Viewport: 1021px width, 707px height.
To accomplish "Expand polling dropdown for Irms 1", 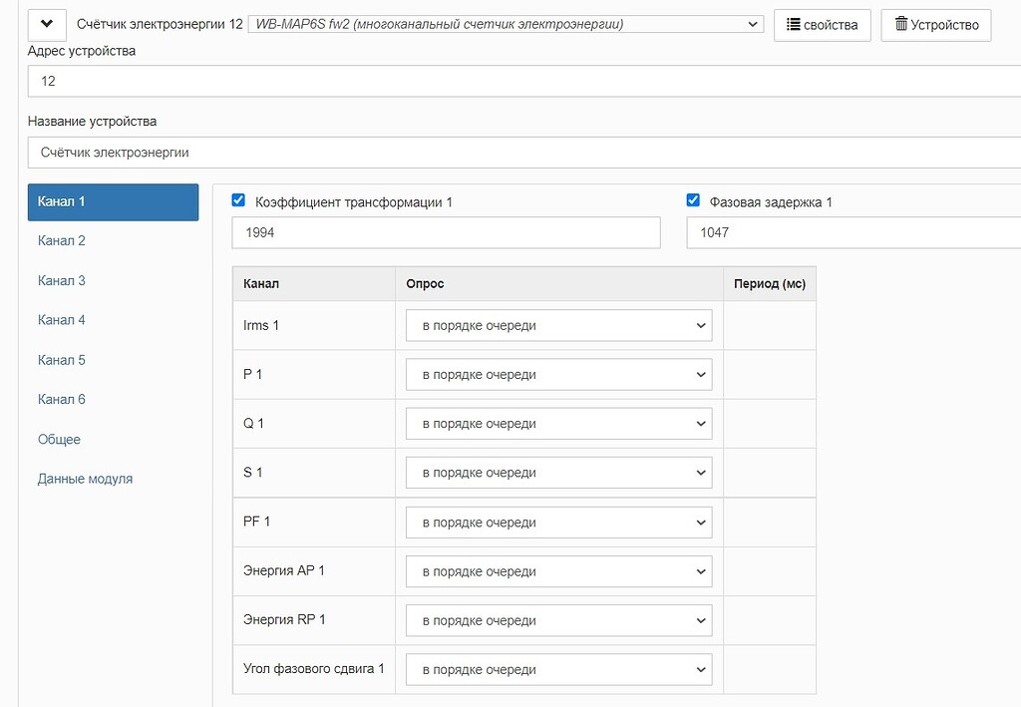I will pyautogui.click(x=558, y=325).
